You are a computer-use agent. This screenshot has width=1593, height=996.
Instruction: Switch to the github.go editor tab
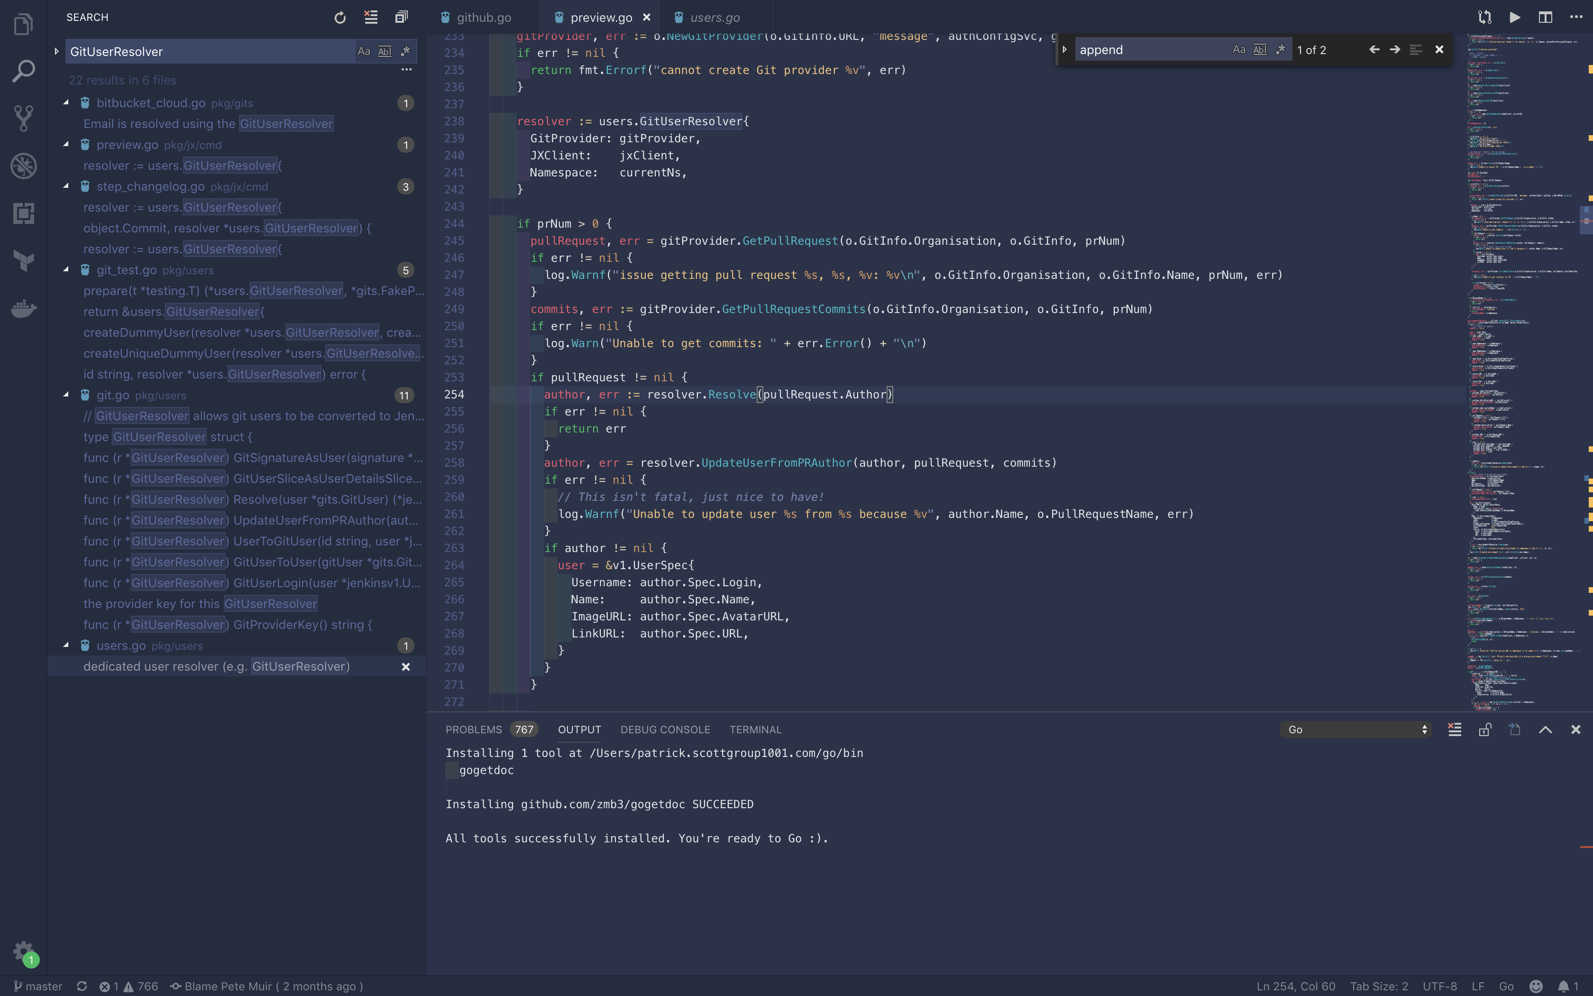point(483,17)
